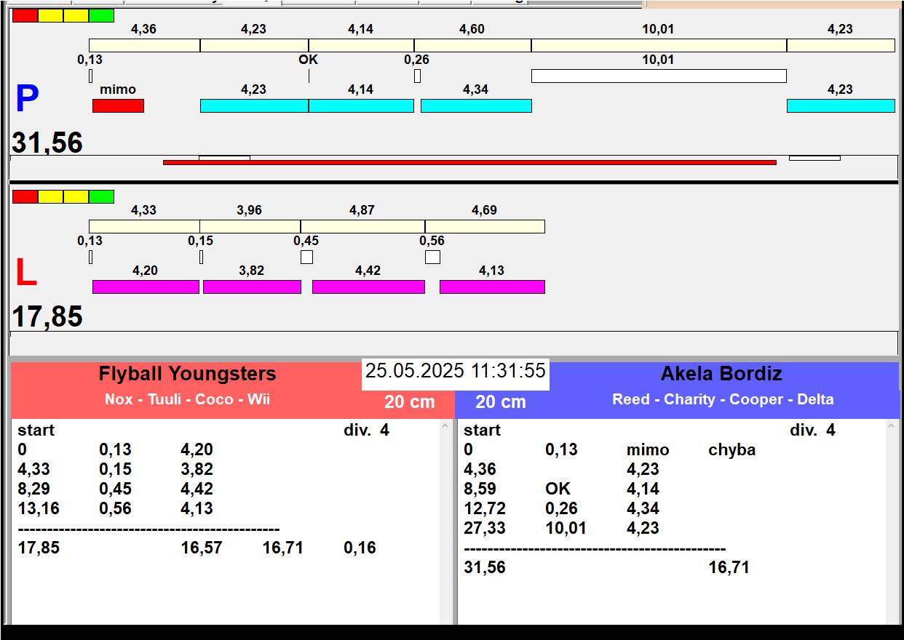Click the red side 20 cm jump height
This screenshot has width=904, height=640.
coord(409,401)
